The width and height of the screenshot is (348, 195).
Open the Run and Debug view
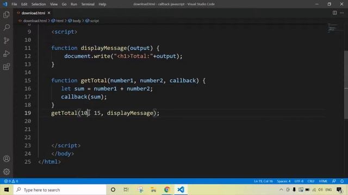point(7,54)
